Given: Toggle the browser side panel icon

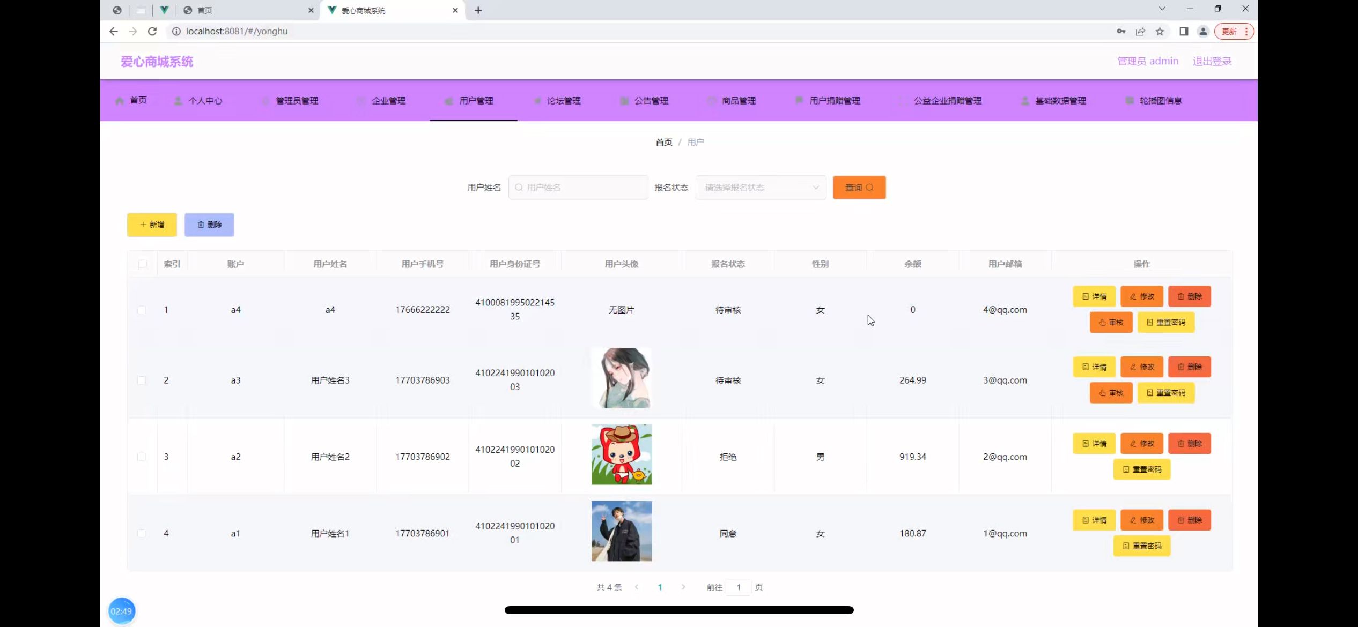Looking at the screenshot, I should 1184,31.
